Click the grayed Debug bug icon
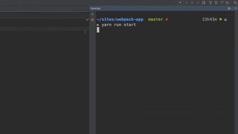 coord(192,3)
